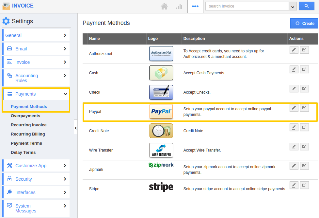The width and height of the screenshot is (319, 218).
Task: Edit the Paypal payment method
Action: click(294, 108)
